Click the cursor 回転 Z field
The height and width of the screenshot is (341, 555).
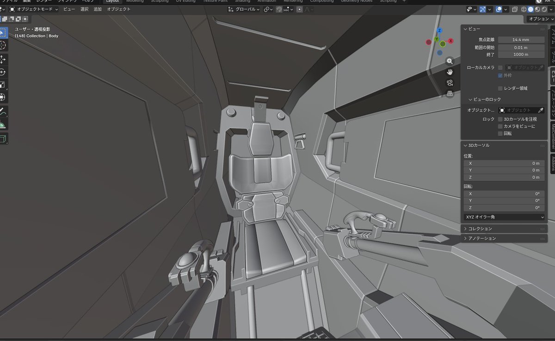(504, 208)
